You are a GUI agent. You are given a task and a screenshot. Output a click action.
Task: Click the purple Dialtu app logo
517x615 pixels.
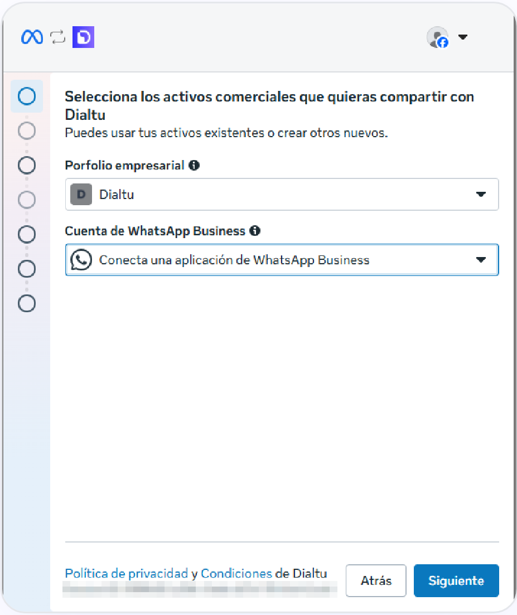tap(83, 37)
